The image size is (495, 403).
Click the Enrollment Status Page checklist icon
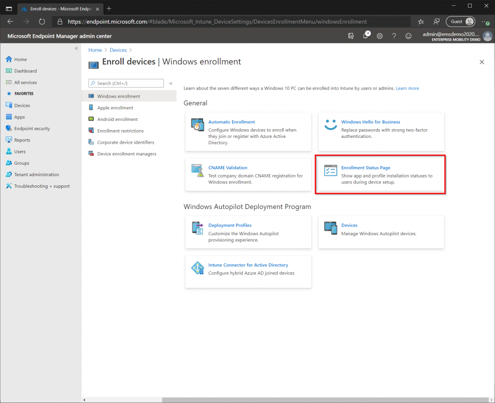coord(331,171)
